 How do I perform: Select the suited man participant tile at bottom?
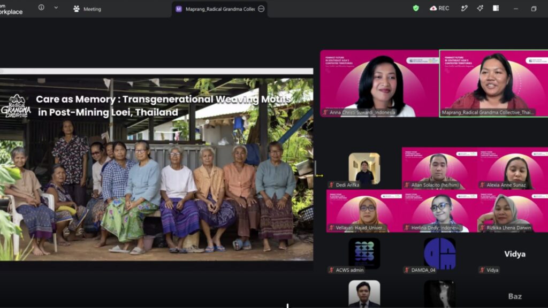pos(364,294)
